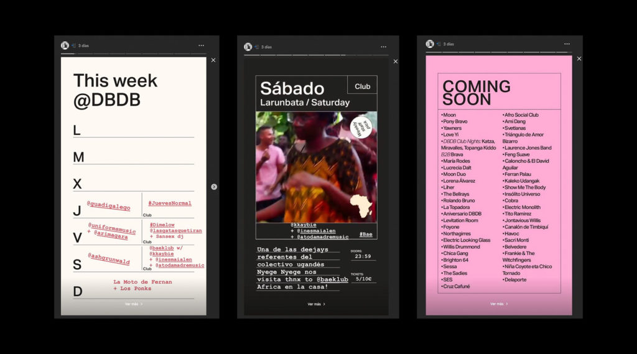The height and width of the screenshot is (354, 637).
Task: Open the profile avatar on the Sábado story
Action: 248,47
